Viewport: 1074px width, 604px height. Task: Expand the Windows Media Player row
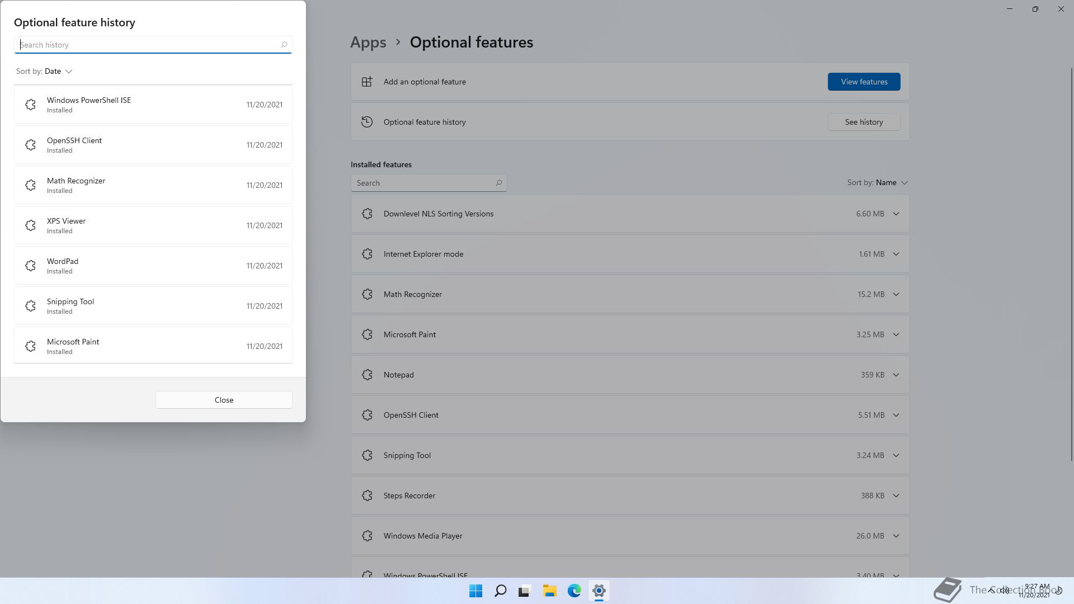[896, 536]
